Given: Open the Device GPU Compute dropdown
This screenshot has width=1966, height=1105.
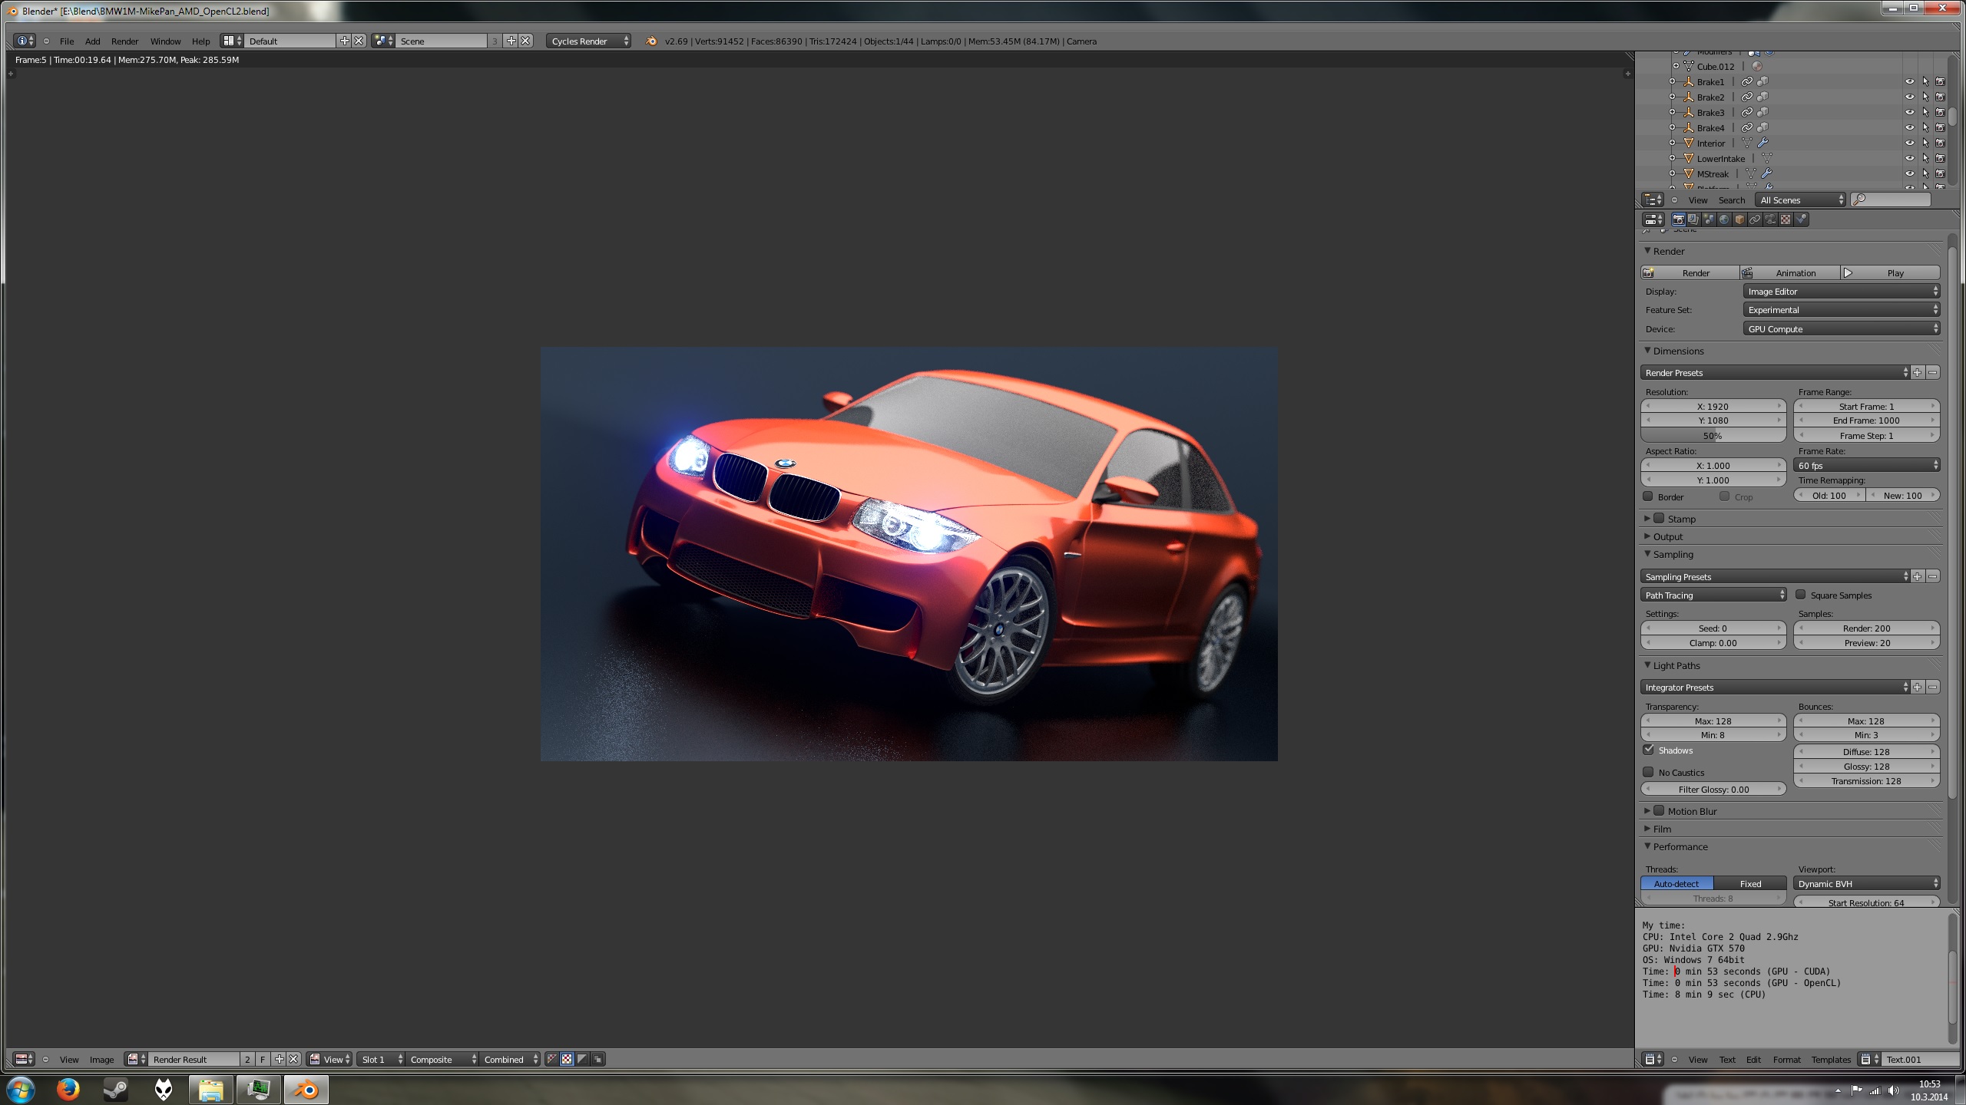Looking at the screenshot, I should coord(1842,328).
